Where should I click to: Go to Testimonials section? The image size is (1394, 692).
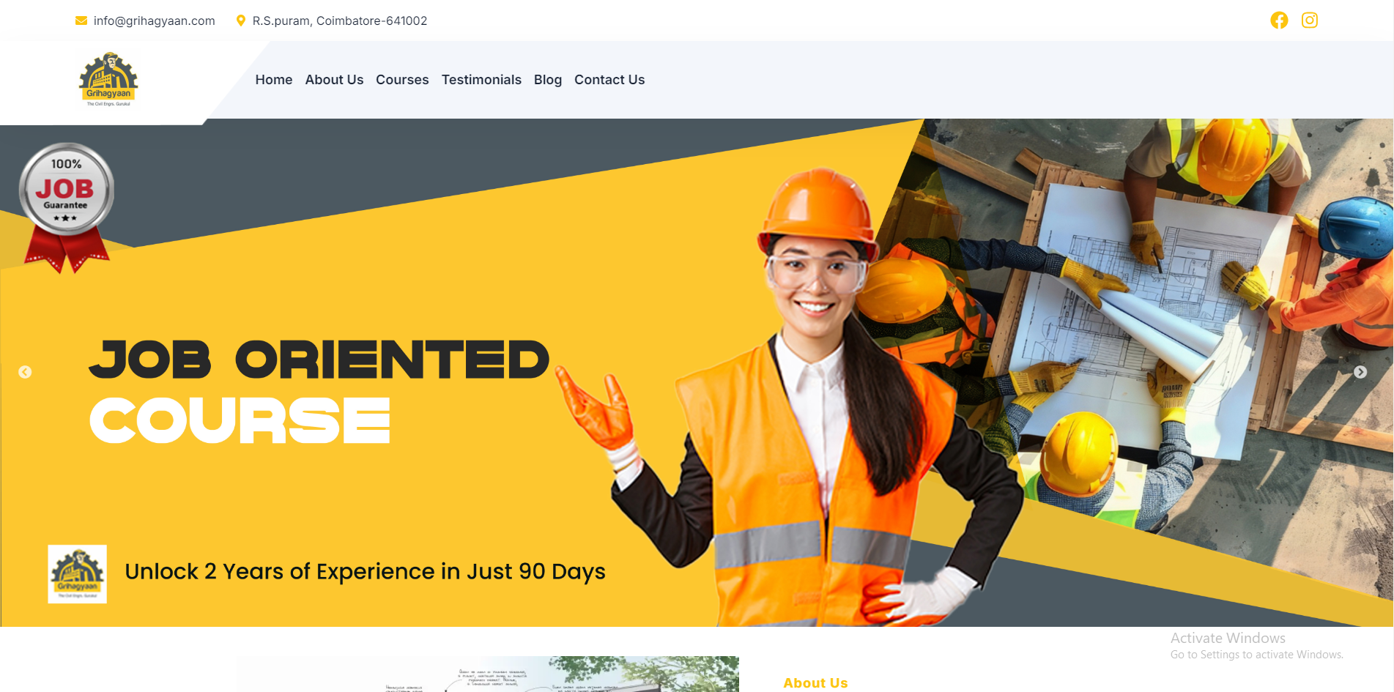pos(481,80)
